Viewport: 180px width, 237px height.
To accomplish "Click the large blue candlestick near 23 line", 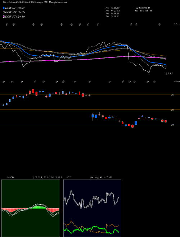I will point(136,122).
